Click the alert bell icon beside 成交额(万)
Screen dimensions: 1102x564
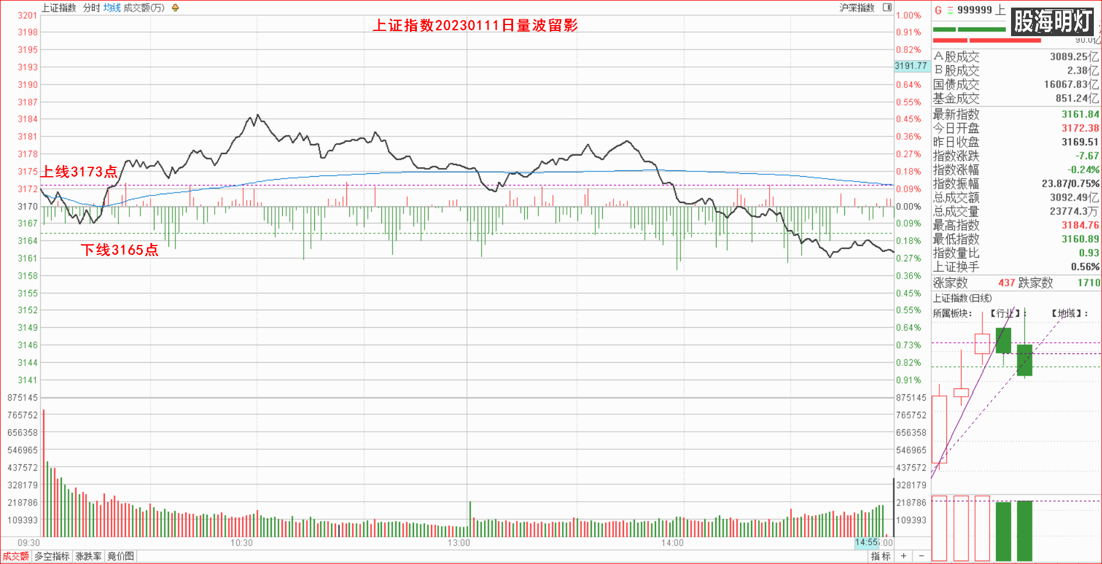click(x=175, y=8)
